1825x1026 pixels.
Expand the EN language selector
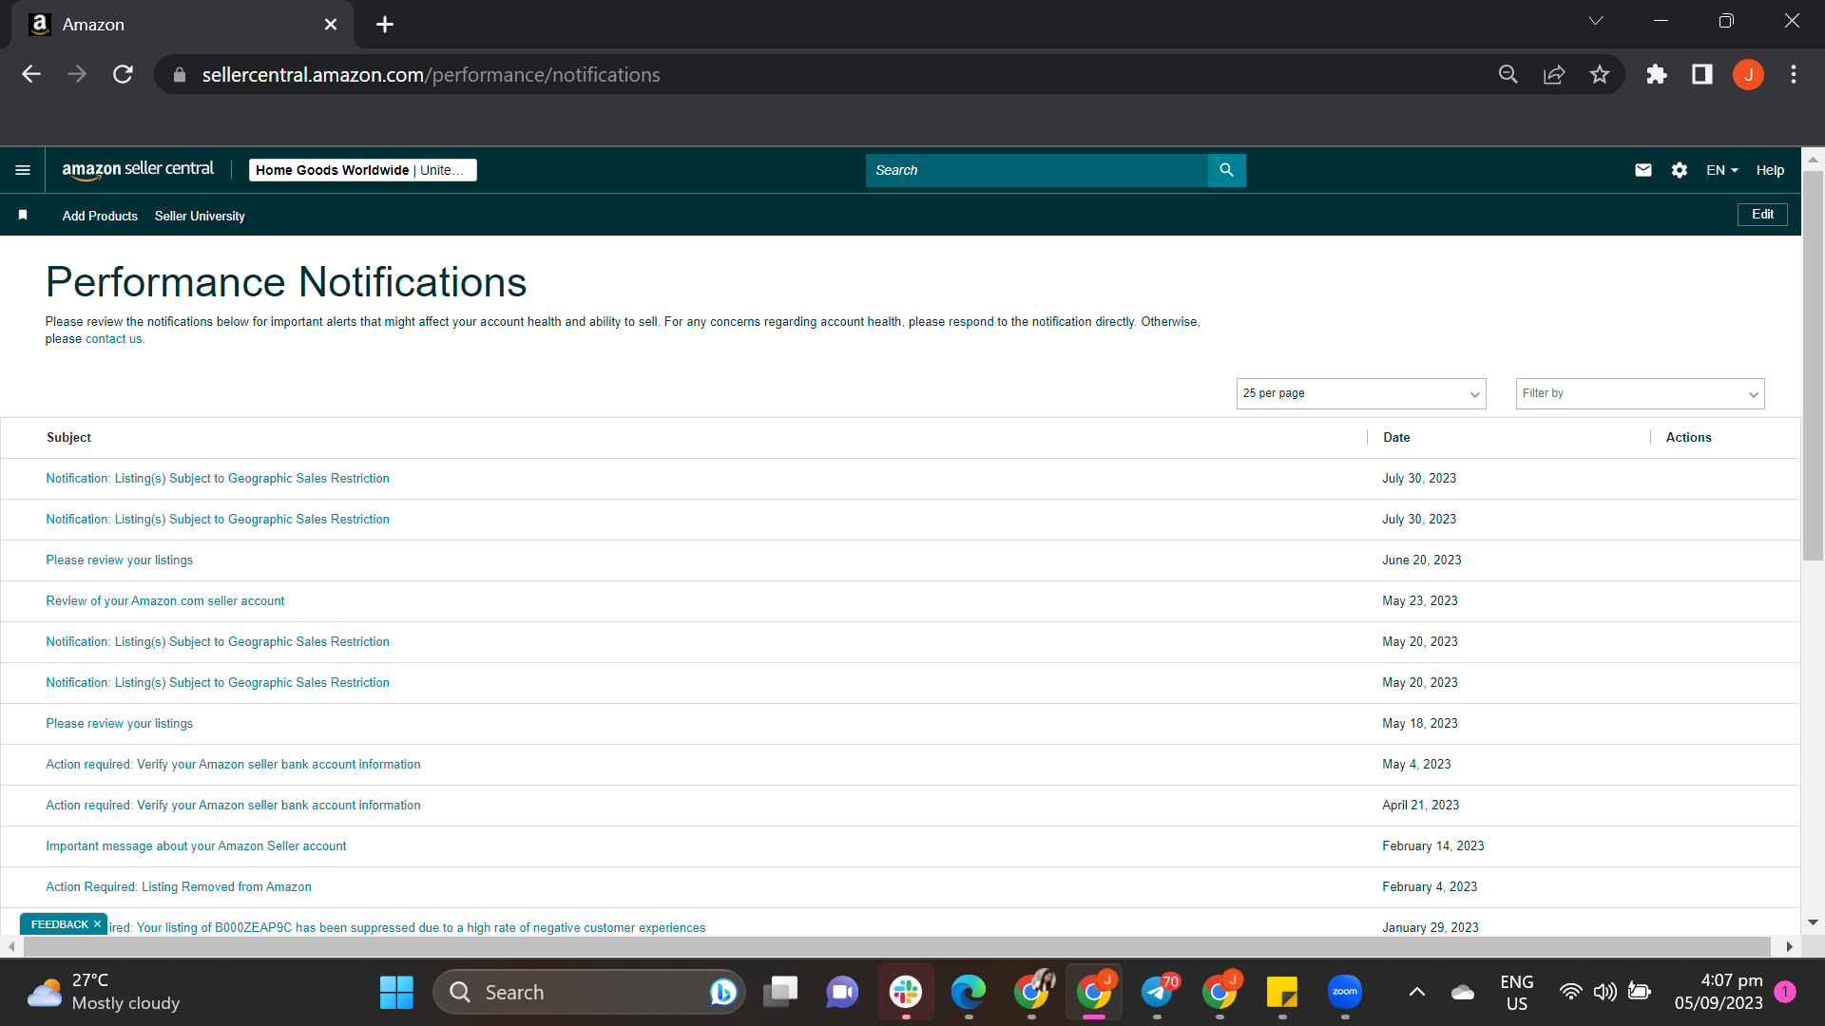click(x=1721, y=170)
